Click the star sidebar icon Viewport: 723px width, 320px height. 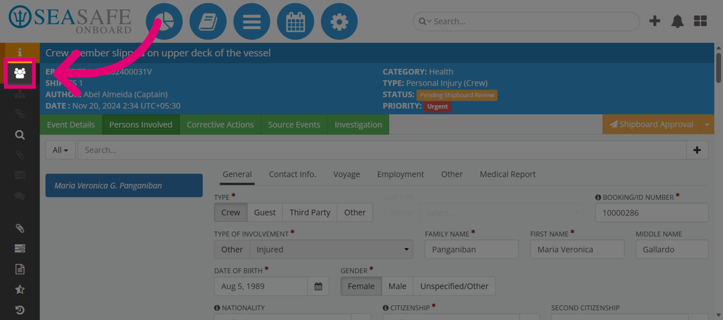click(x=20, y=289)
